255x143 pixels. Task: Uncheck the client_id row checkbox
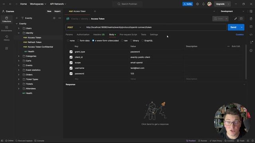tap(71, 57)
